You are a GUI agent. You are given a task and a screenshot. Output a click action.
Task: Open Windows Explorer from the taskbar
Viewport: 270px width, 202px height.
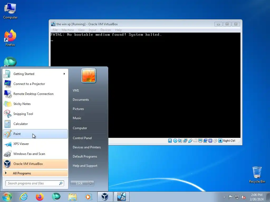pos(73,197)
